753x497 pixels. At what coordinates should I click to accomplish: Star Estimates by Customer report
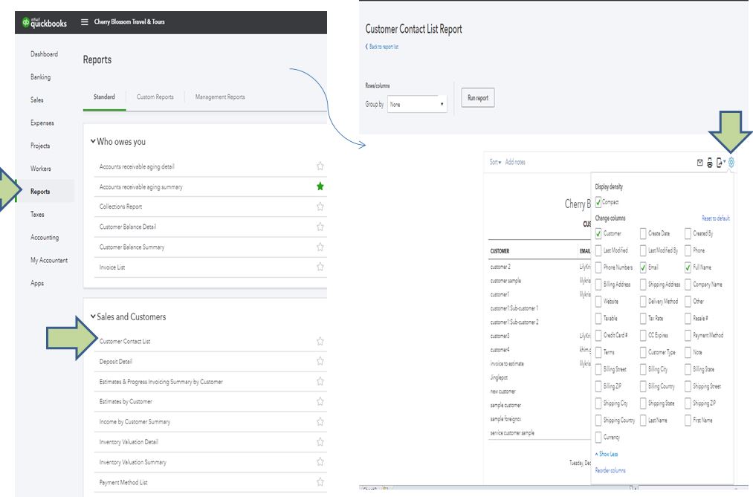click(320, 401)
